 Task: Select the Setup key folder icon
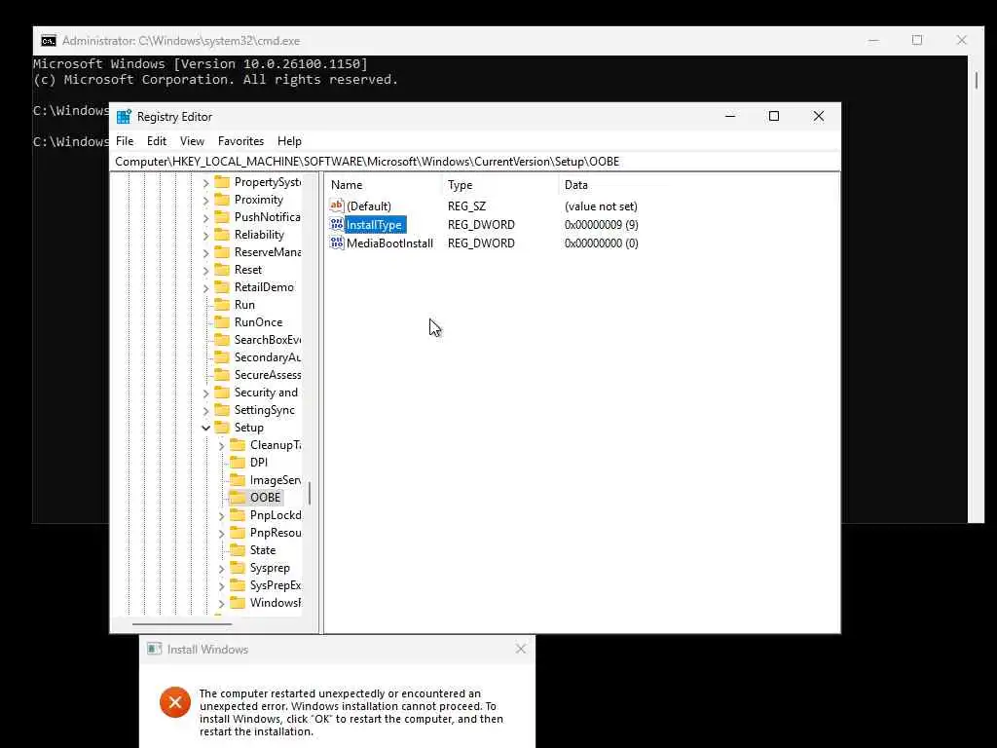[x=222, y=428]
